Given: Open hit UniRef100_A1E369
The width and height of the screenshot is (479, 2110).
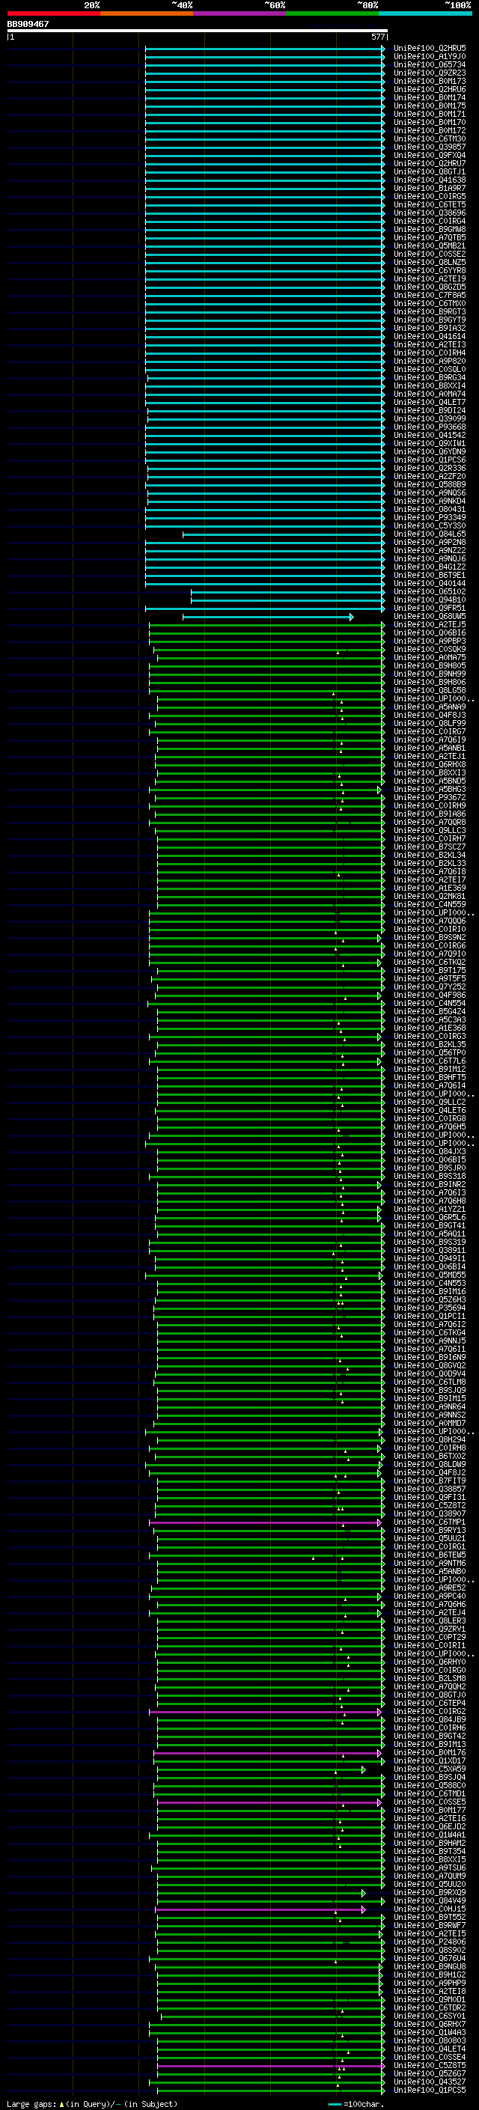Looking at the screenshot, I should coord(430,888).
